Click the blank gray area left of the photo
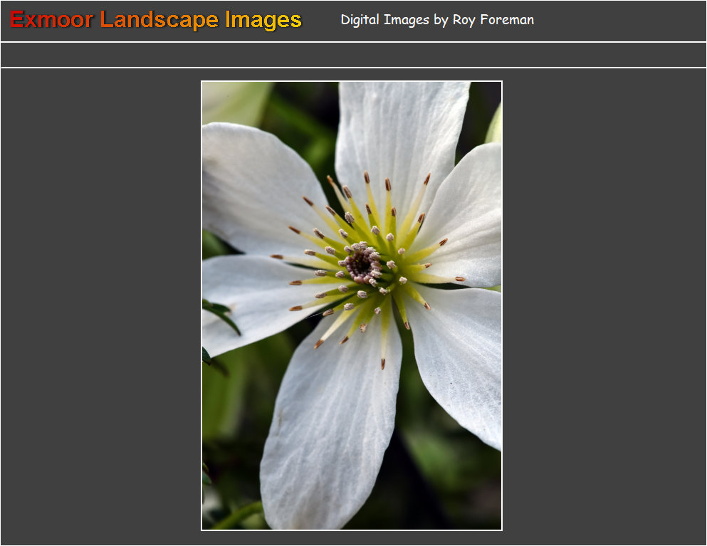Viewport: 707px width, 546px height. point(100,306)
